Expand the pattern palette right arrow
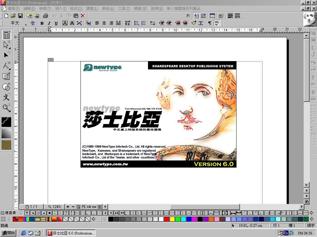317x237 pixels. tap(93, 219)
